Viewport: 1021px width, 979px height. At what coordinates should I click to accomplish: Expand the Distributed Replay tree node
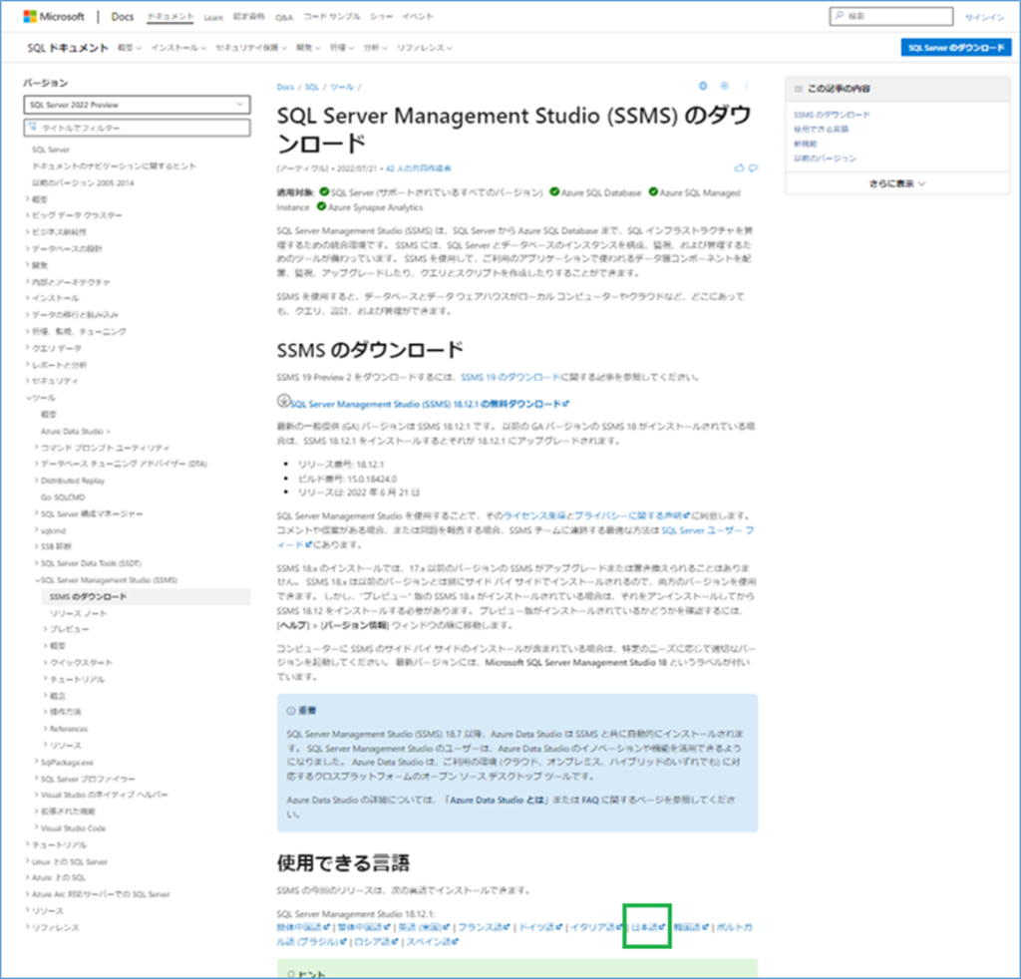point(37,481)
